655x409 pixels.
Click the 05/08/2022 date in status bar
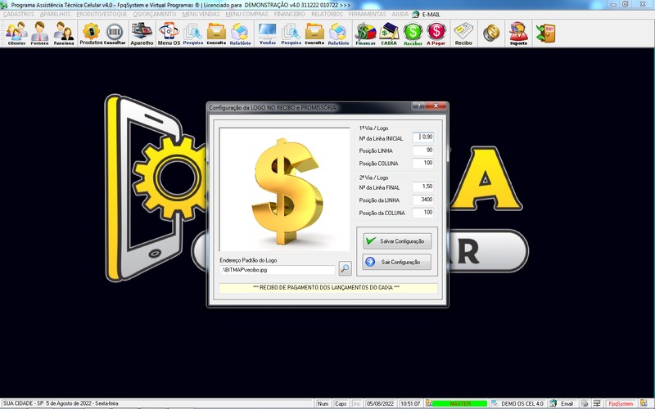click(x=380, y=403)
